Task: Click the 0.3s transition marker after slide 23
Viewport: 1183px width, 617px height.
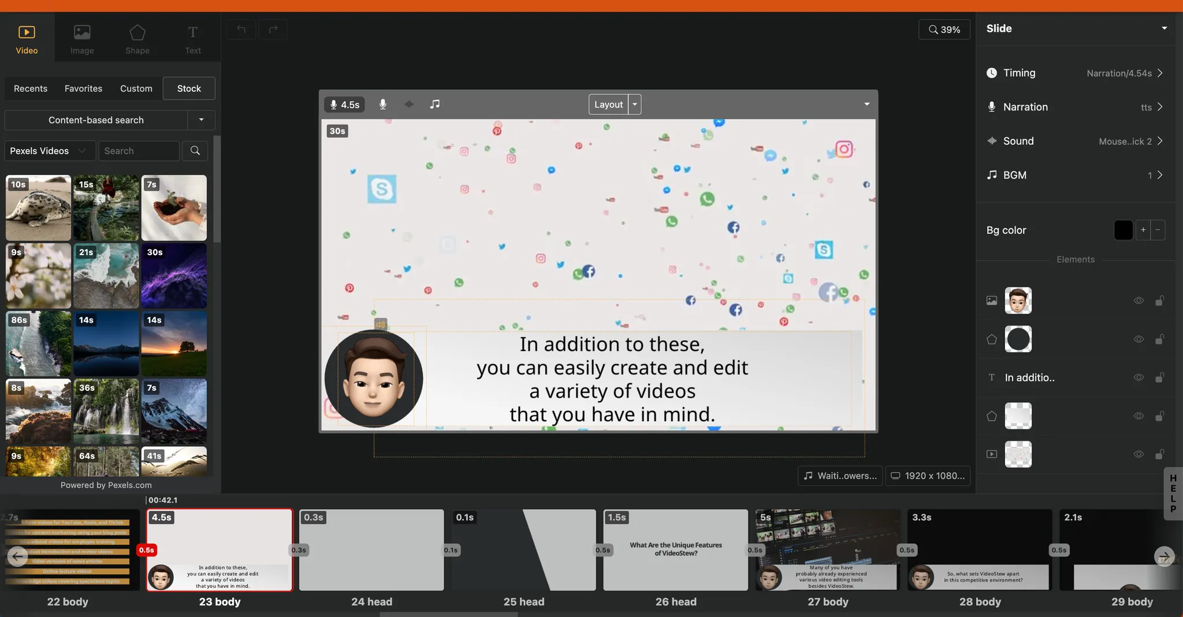Action: 299,550
